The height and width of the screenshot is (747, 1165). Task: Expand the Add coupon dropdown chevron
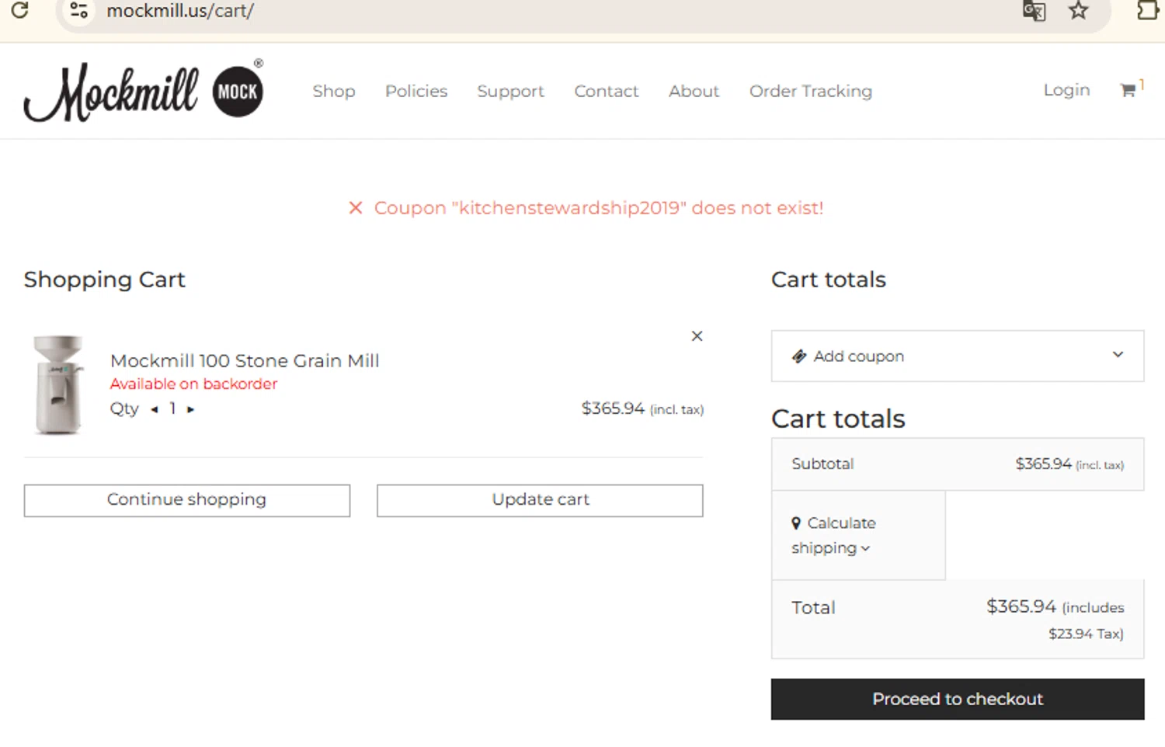pyautogui.click(x=1118, y=355)
